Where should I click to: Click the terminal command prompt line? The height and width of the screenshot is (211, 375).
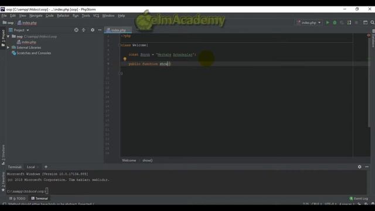coord(28,191)
